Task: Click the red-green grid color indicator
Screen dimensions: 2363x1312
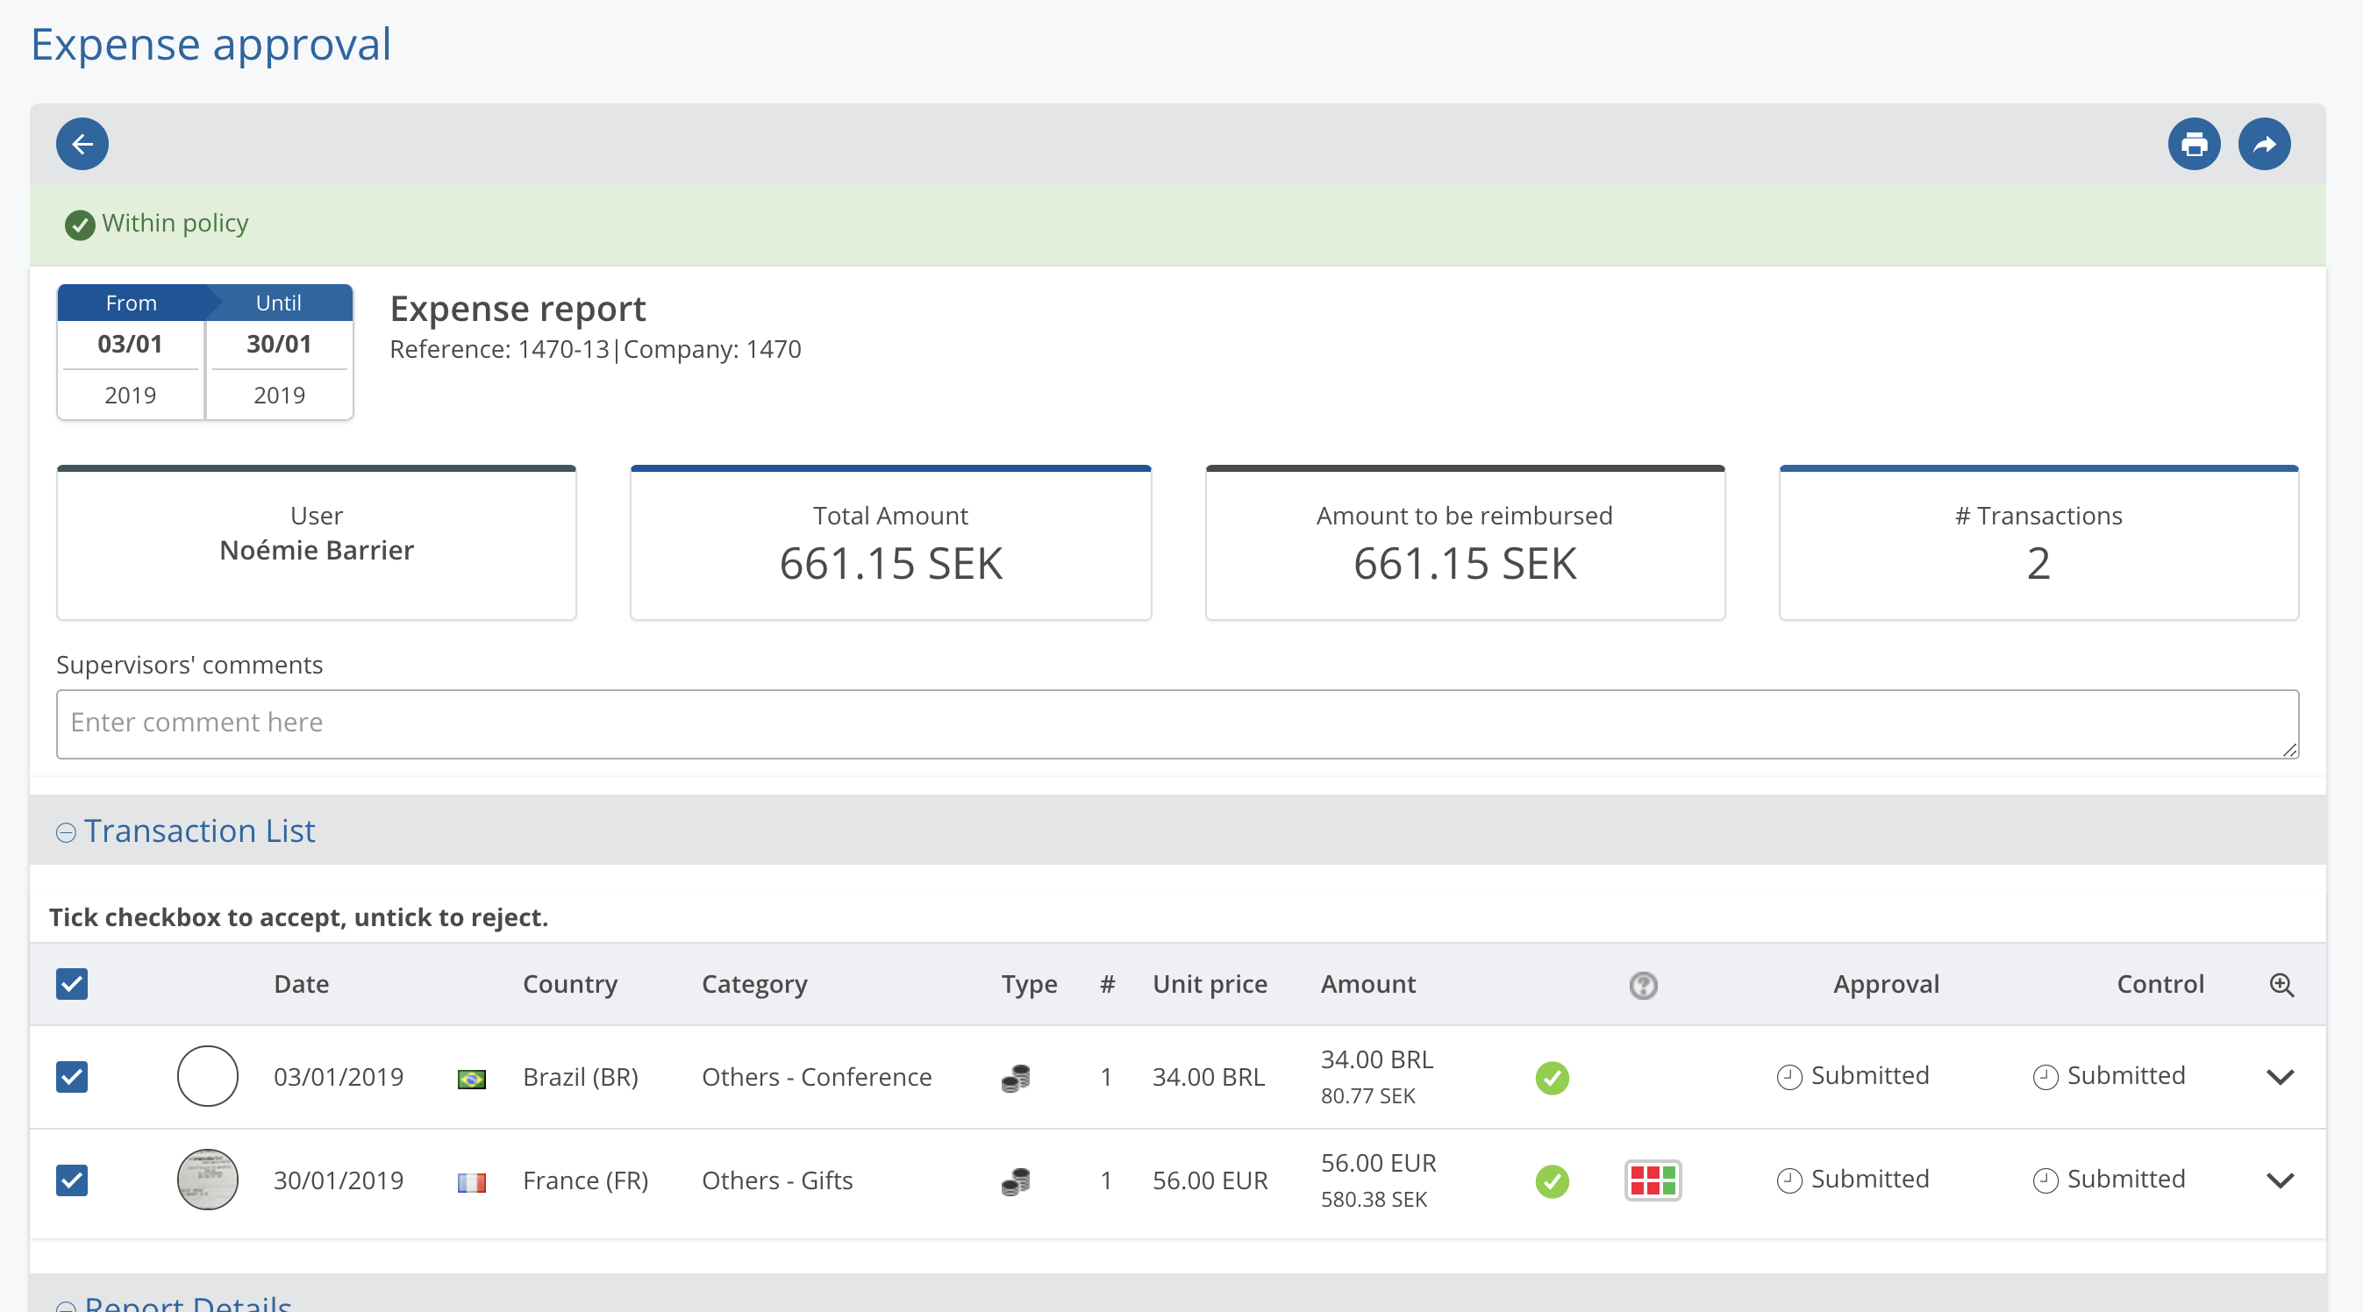Action: click(x=1652, y=1180)
